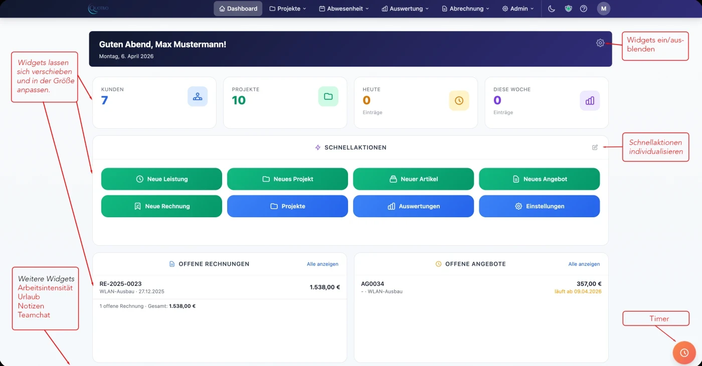Click the Kunden count 7
This screenshot has height=366, width=702.
(104, 100)
